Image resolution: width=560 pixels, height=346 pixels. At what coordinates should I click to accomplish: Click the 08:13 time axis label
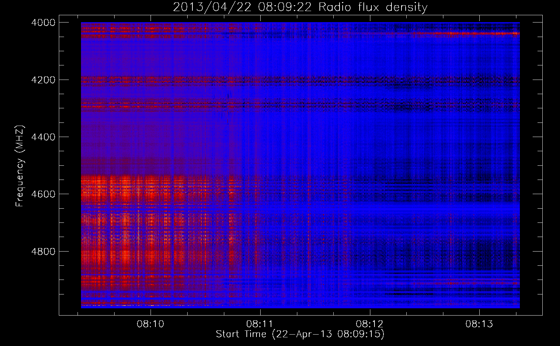click(x=479, y=324)
